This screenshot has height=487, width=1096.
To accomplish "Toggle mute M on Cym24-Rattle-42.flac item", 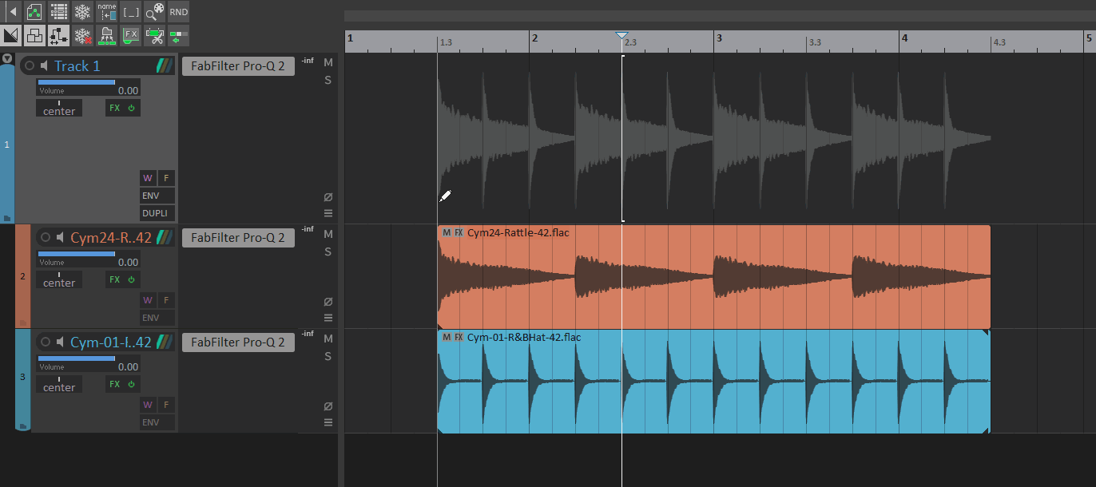I will tap(447, 232).
